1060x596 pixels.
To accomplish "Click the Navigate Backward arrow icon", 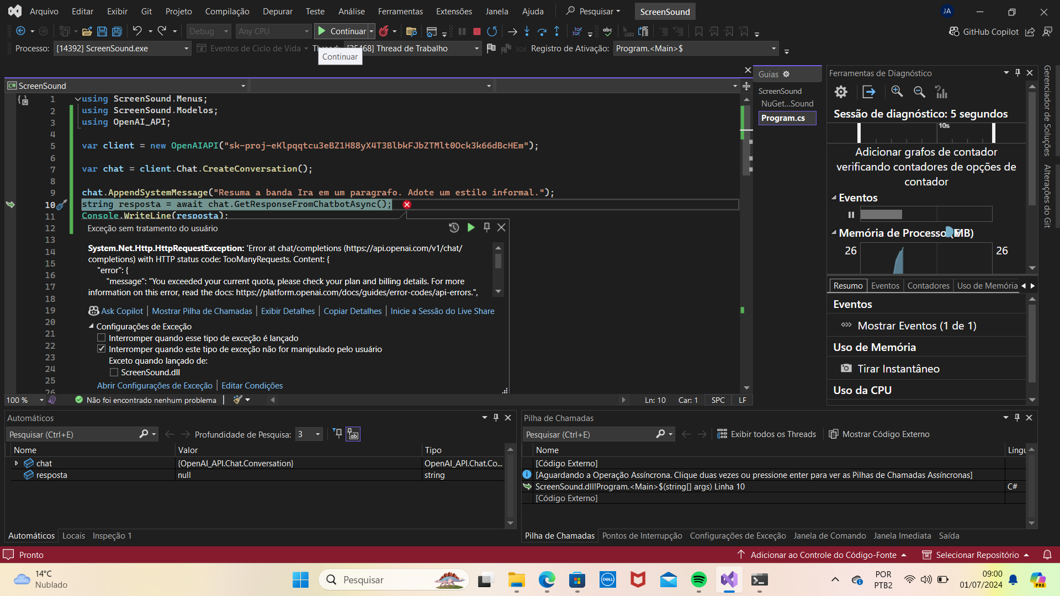I will point(20,31).
